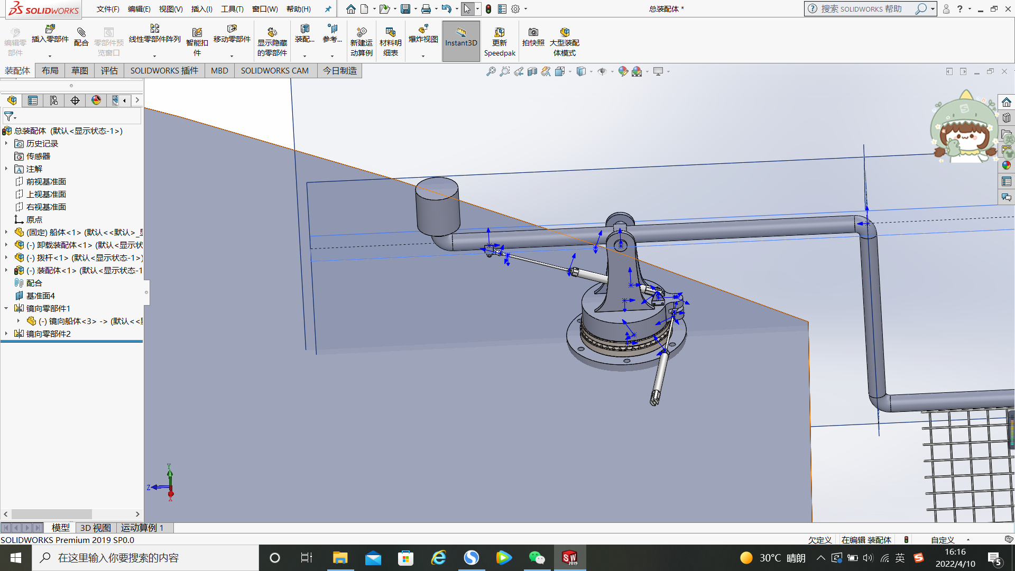The width and height of the screenshot is (1015, 571).
Task: Click the Edit Appearance color ball in view toolbar
Action: (623, 71)
